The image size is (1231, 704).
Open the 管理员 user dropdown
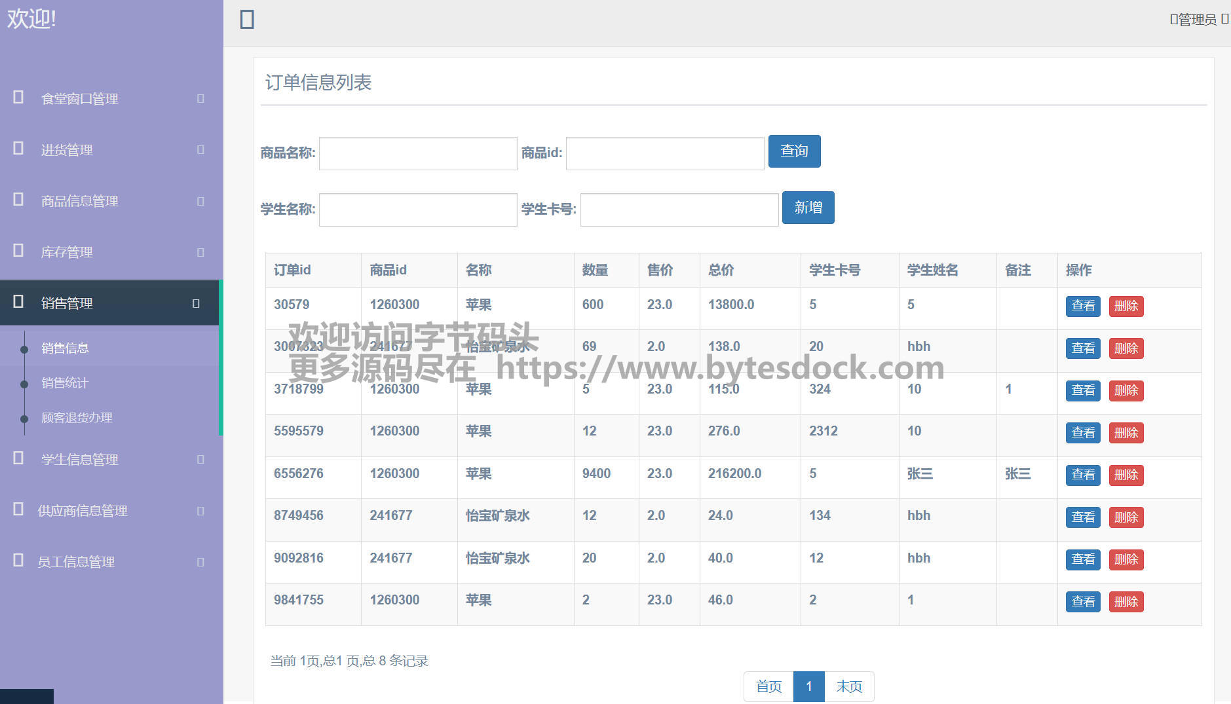click(1198, 20)
